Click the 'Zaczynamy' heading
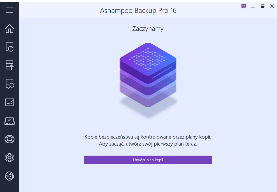Screen dimensions: 277x192 (x=148, y=29)
